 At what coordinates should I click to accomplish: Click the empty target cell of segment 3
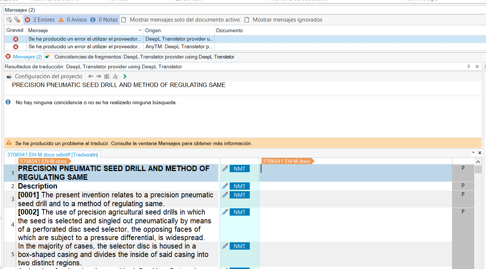(x=355, y=199)
